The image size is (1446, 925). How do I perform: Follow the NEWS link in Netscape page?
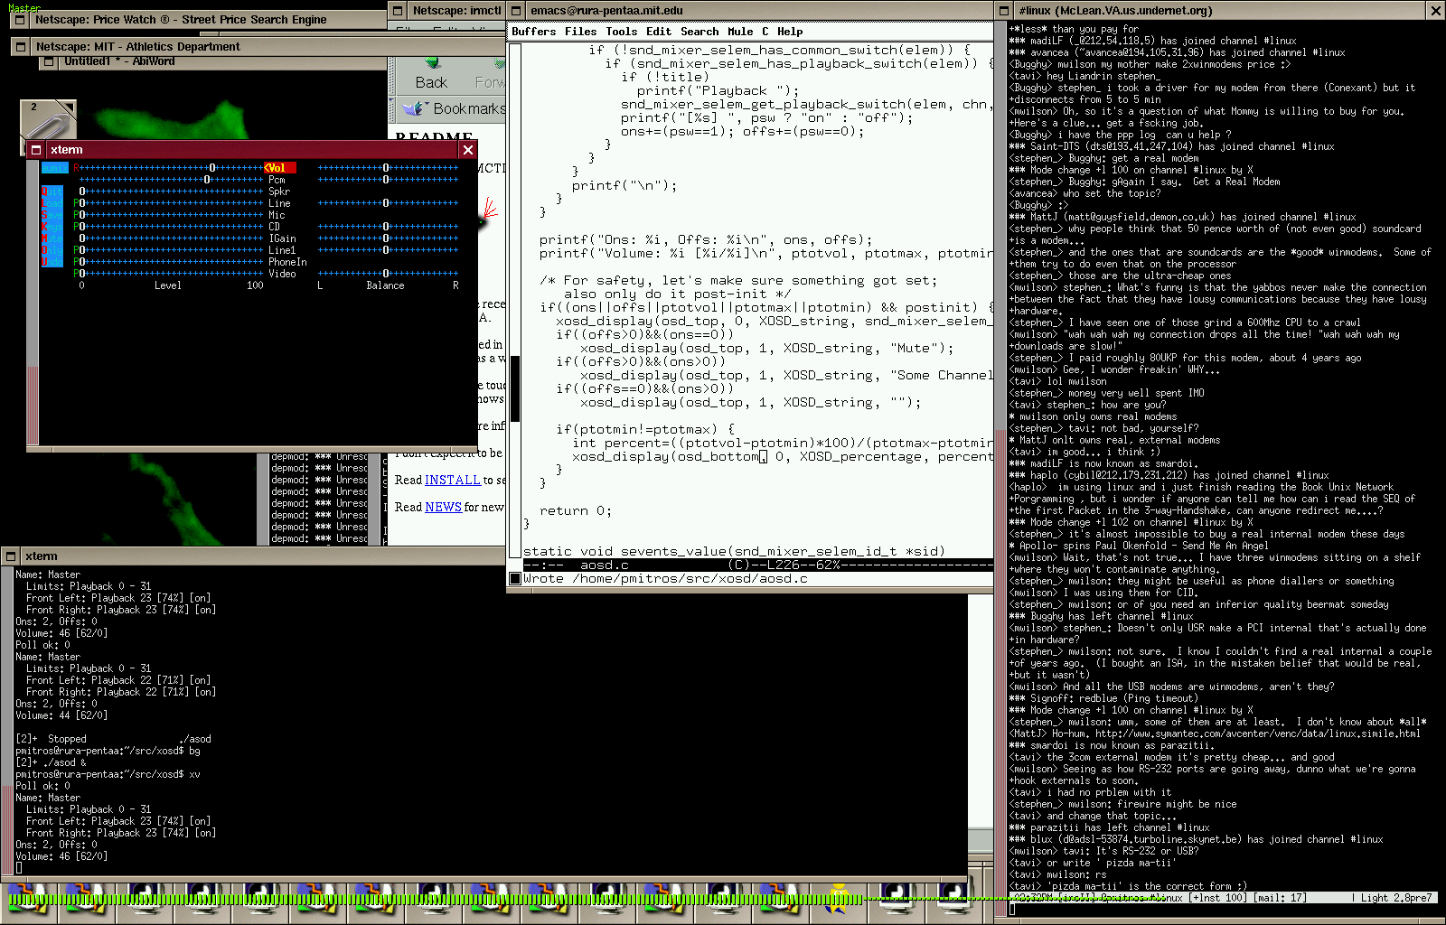click(x=443, y=508)
